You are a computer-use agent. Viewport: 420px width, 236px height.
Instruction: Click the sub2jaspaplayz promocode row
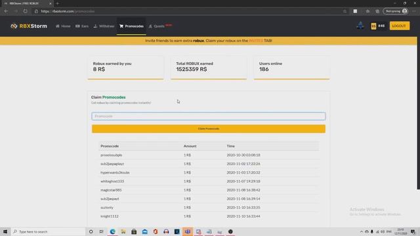(209, 164)
